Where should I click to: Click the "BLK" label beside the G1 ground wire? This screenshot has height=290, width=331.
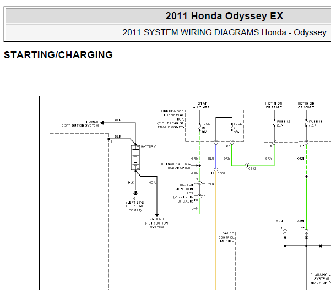click(x=131, y=183)
